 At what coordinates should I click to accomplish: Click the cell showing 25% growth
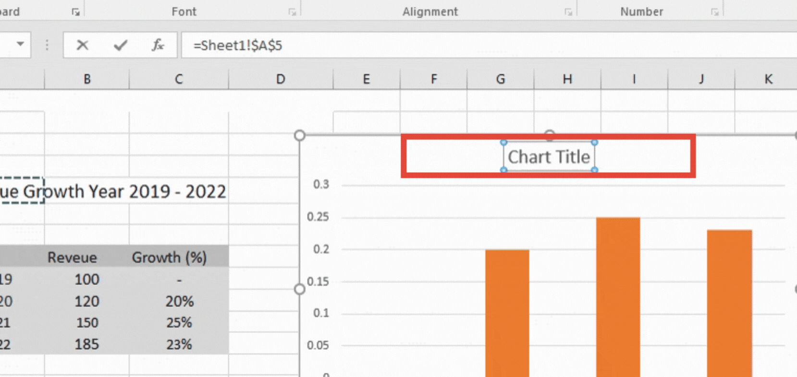tap(179, 323)
